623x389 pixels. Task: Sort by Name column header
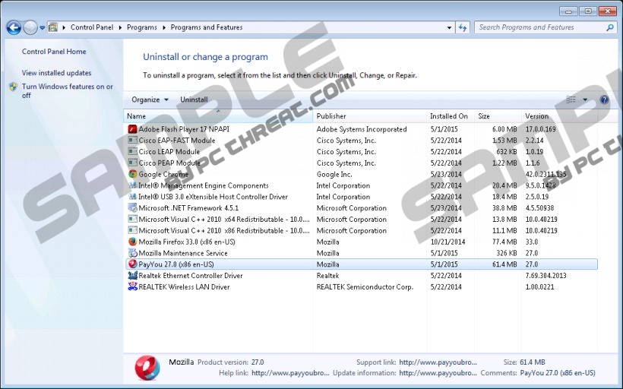coord(218,116)
